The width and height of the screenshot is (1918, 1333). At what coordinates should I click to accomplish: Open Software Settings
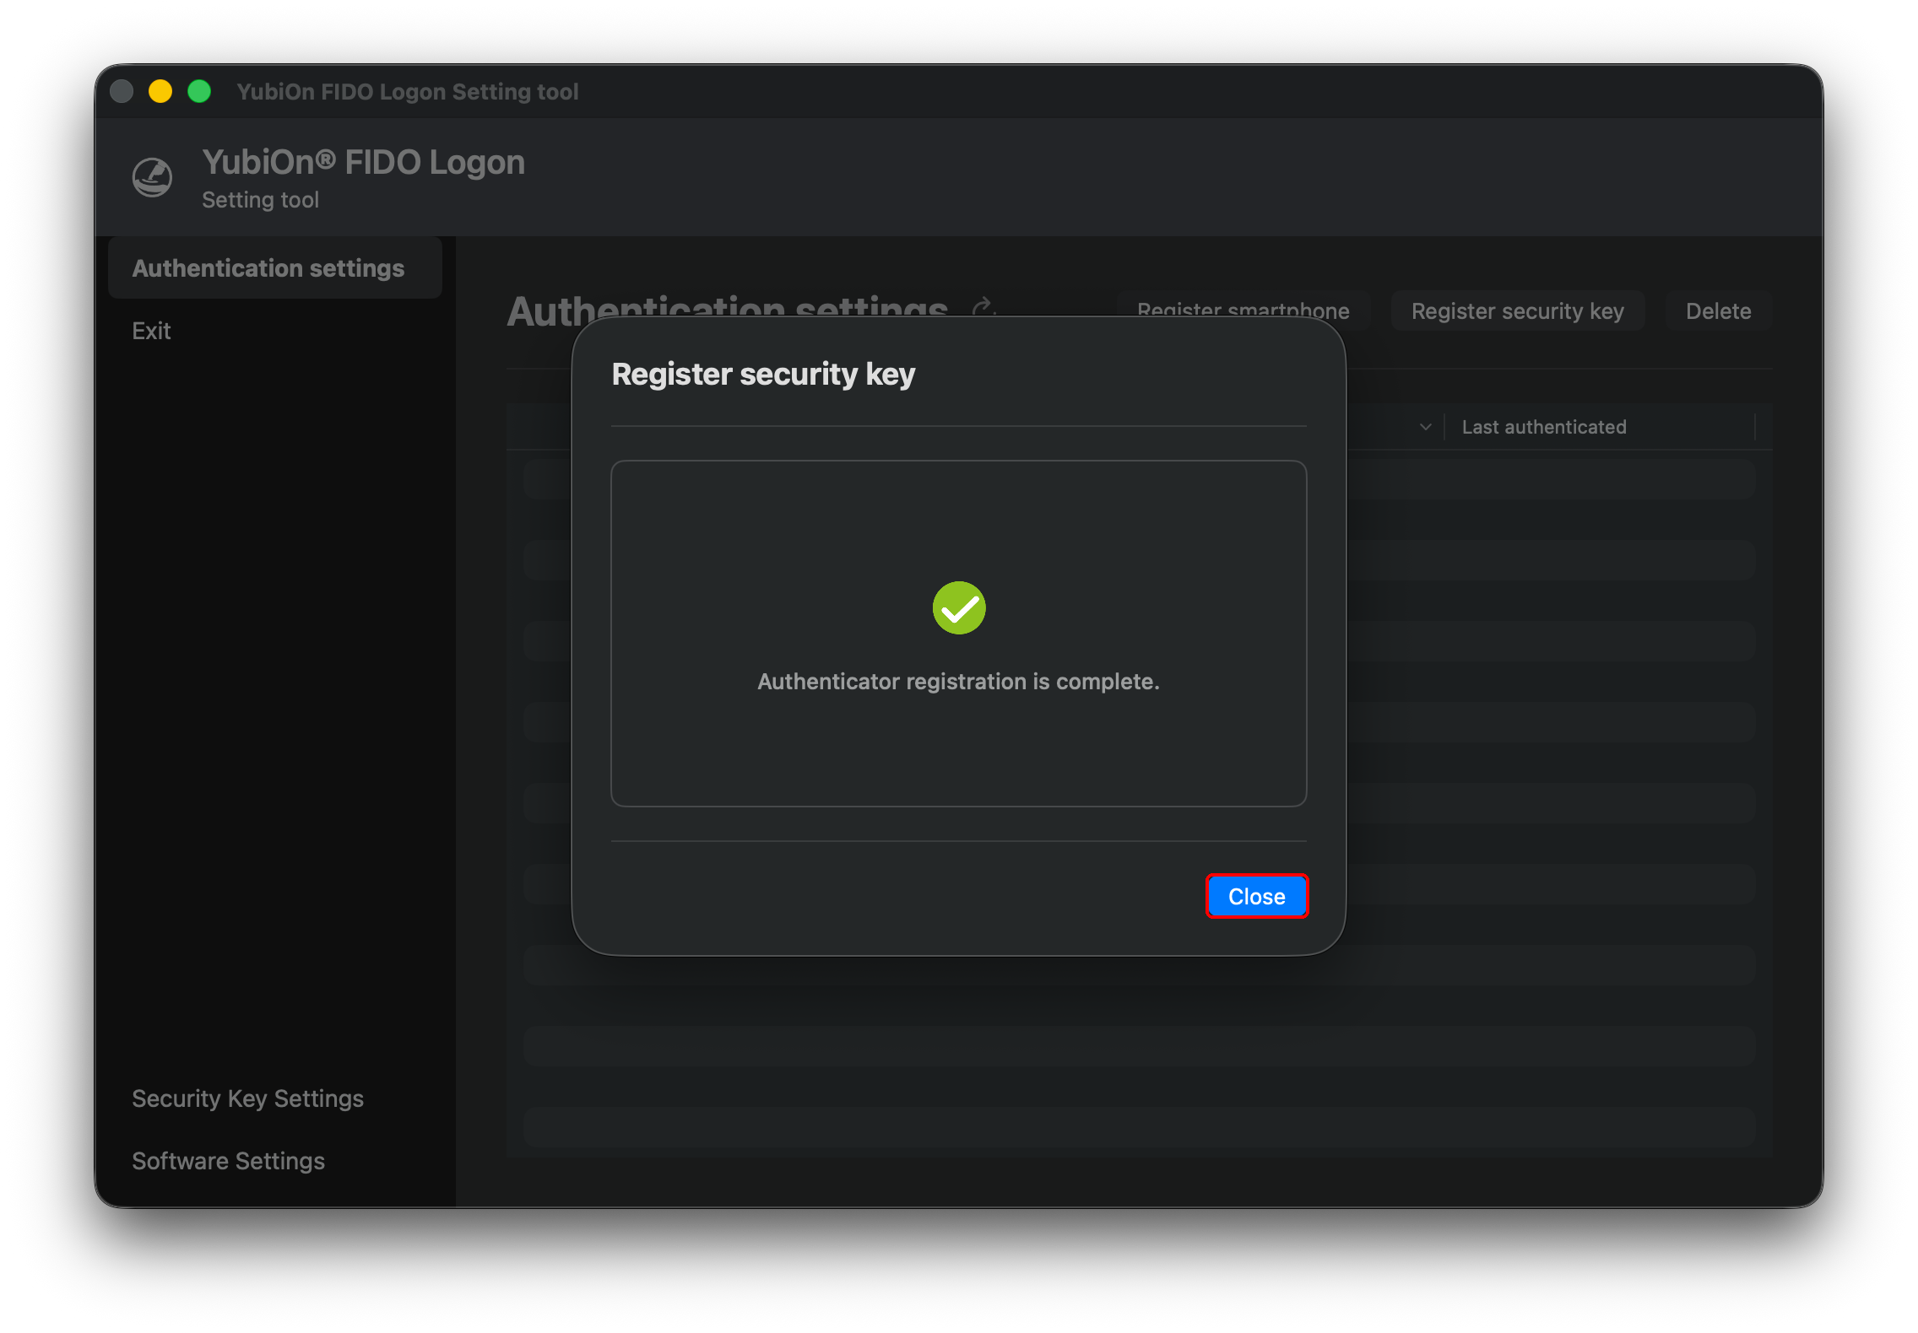click(x=228, y=1161)
